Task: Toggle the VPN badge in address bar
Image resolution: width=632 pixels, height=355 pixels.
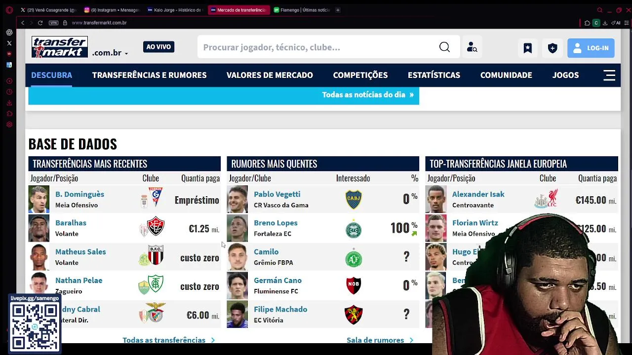Action: click(53, 23)
